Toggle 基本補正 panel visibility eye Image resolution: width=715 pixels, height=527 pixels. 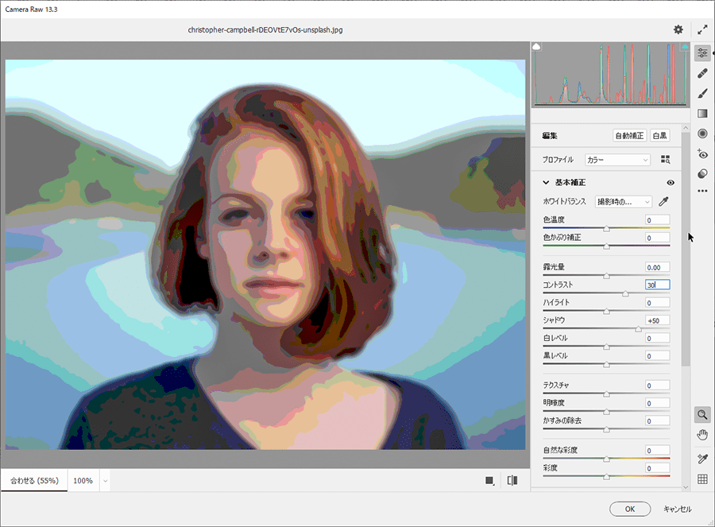(x=671, y=183)
